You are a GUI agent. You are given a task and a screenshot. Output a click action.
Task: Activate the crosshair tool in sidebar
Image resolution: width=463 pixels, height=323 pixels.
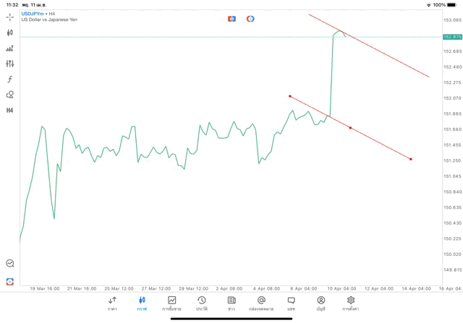pos(10,17)
